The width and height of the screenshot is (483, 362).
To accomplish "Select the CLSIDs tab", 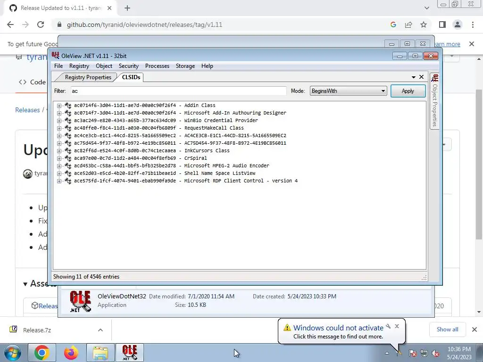I will [x=131, y=77].
